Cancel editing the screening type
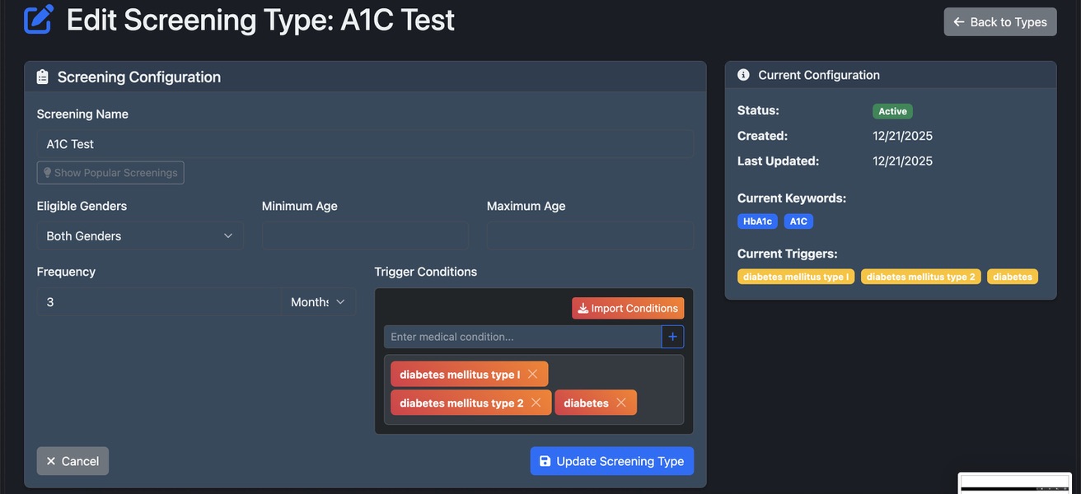The height and width of the screenshot is (494, 1081). (x=73, y=461)
